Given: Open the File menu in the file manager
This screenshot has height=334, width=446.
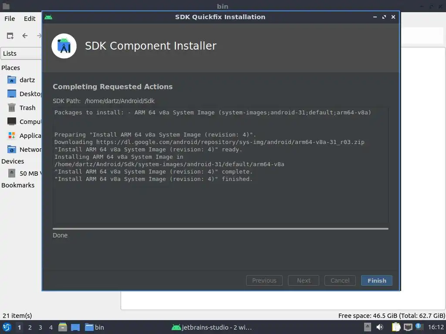Looking at the screenshot, I should (x=10, y=18).
